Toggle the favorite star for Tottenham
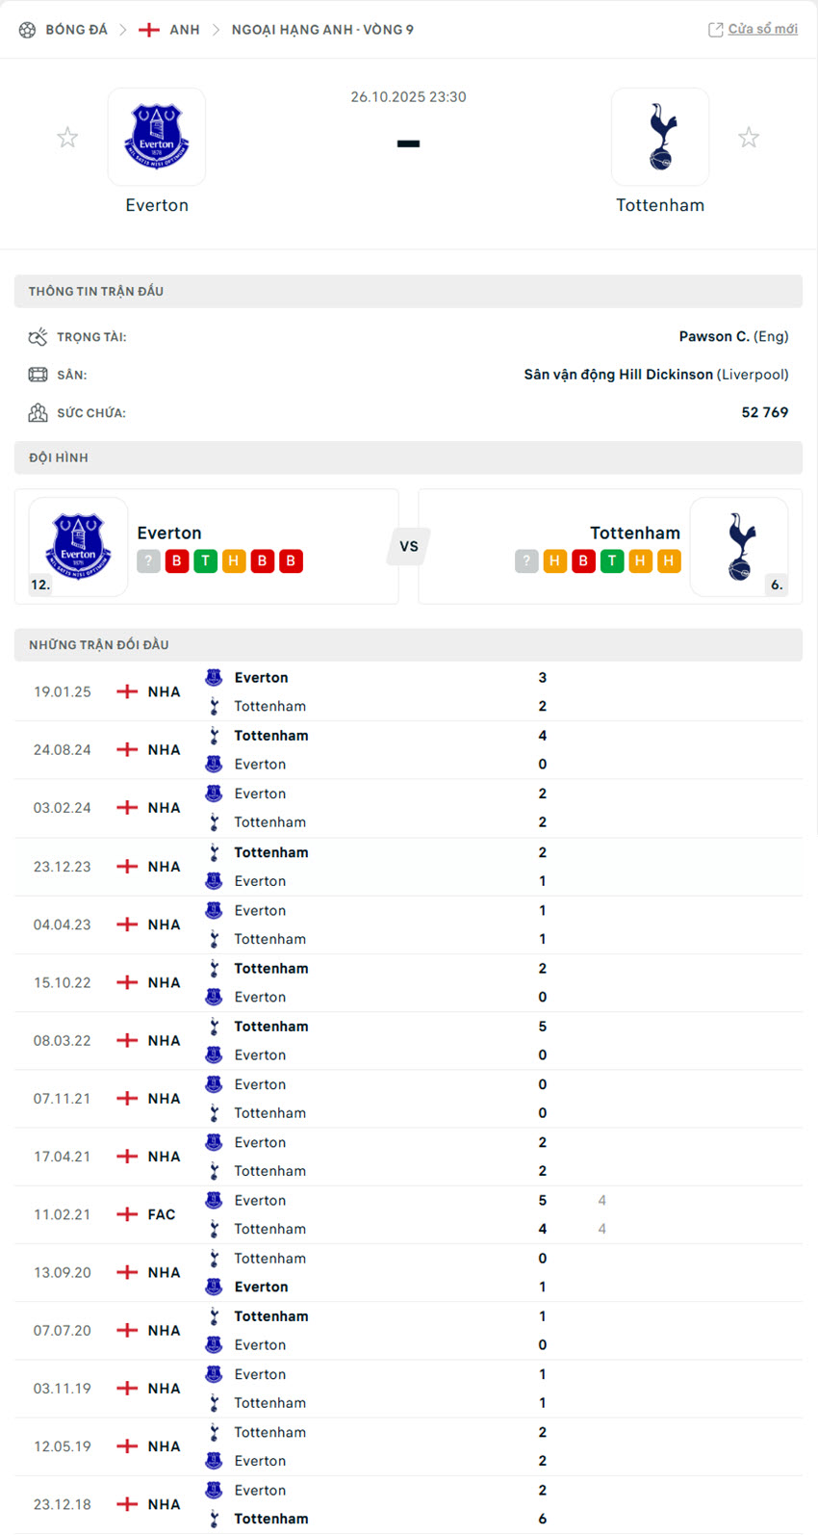The width and height of the screenshot is (818, 1535). (x=749, y=137)
